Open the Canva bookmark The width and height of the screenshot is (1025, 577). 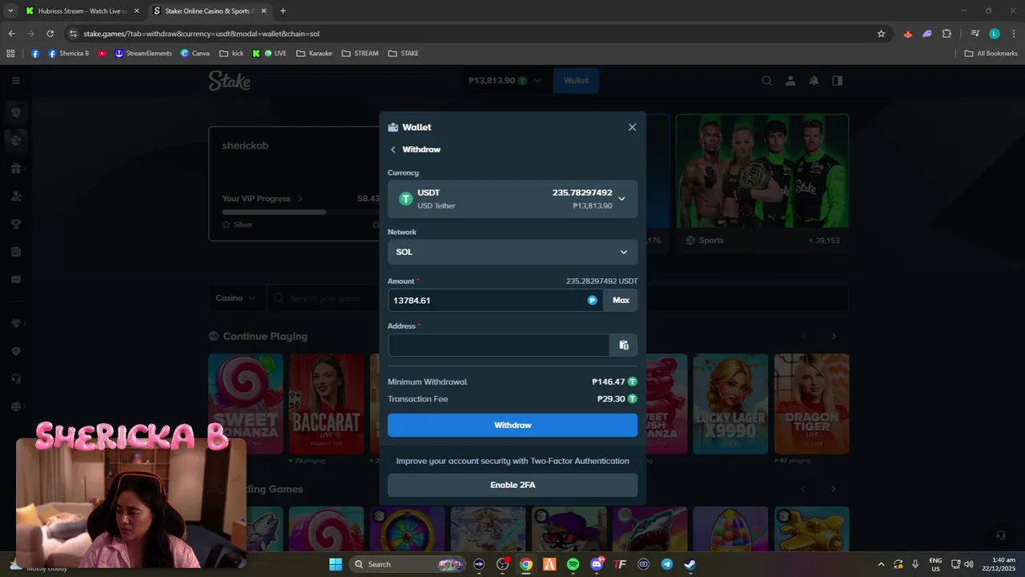tap(195, 54)
